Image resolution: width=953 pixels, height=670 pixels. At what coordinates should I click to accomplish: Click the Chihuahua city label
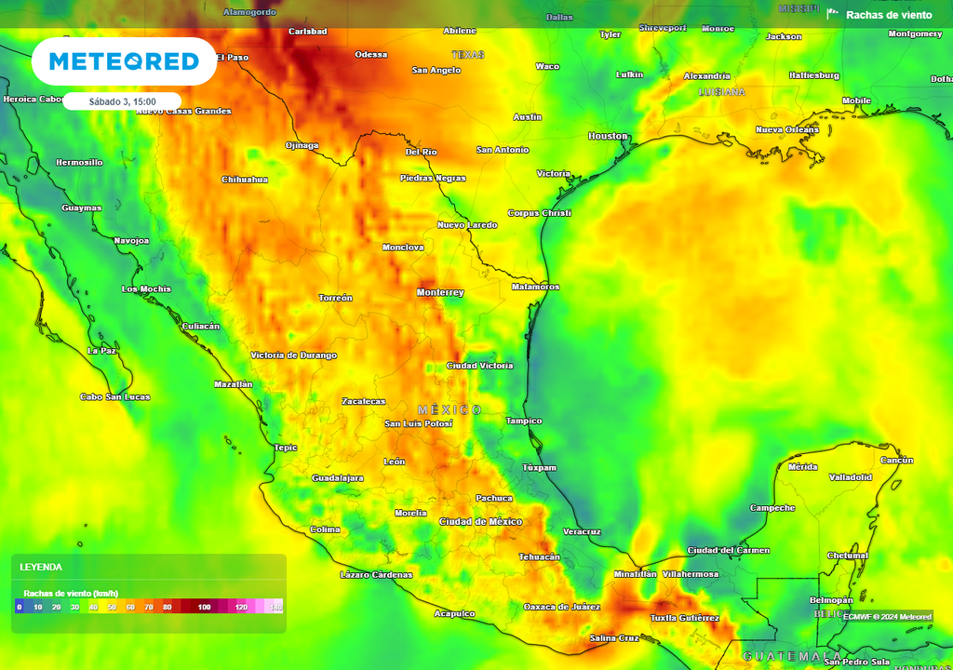(245, 179)
